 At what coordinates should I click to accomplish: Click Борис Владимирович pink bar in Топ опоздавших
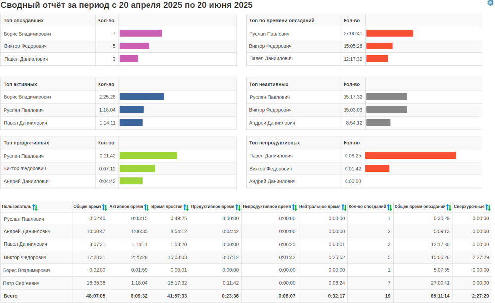[141, 33]
